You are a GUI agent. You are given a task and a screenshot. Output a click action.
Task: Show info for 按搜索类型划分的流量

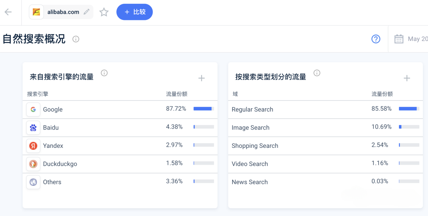click(317, 73)
